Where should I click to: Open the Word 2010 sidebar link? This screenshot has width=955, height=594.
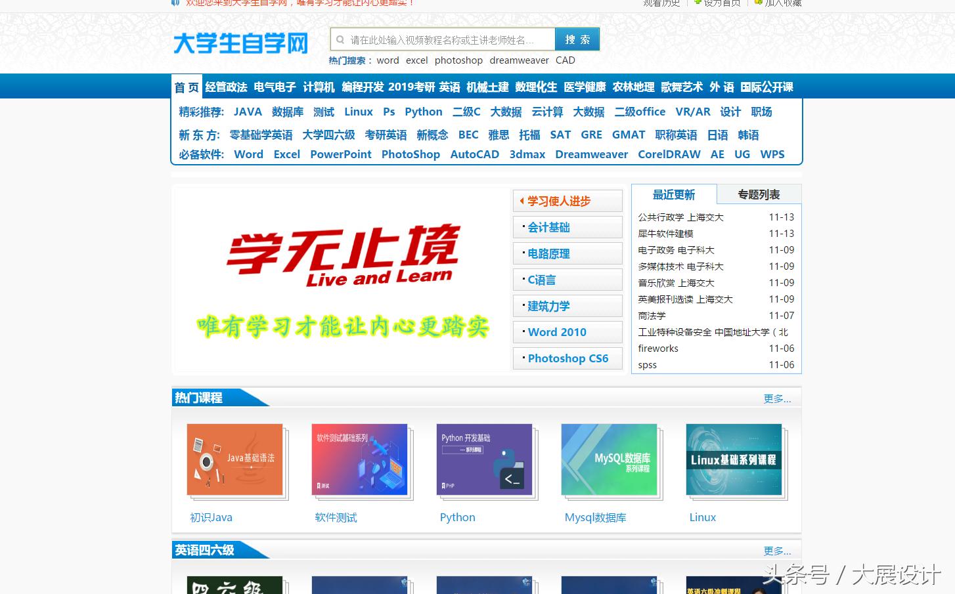[x=557, y=332]
